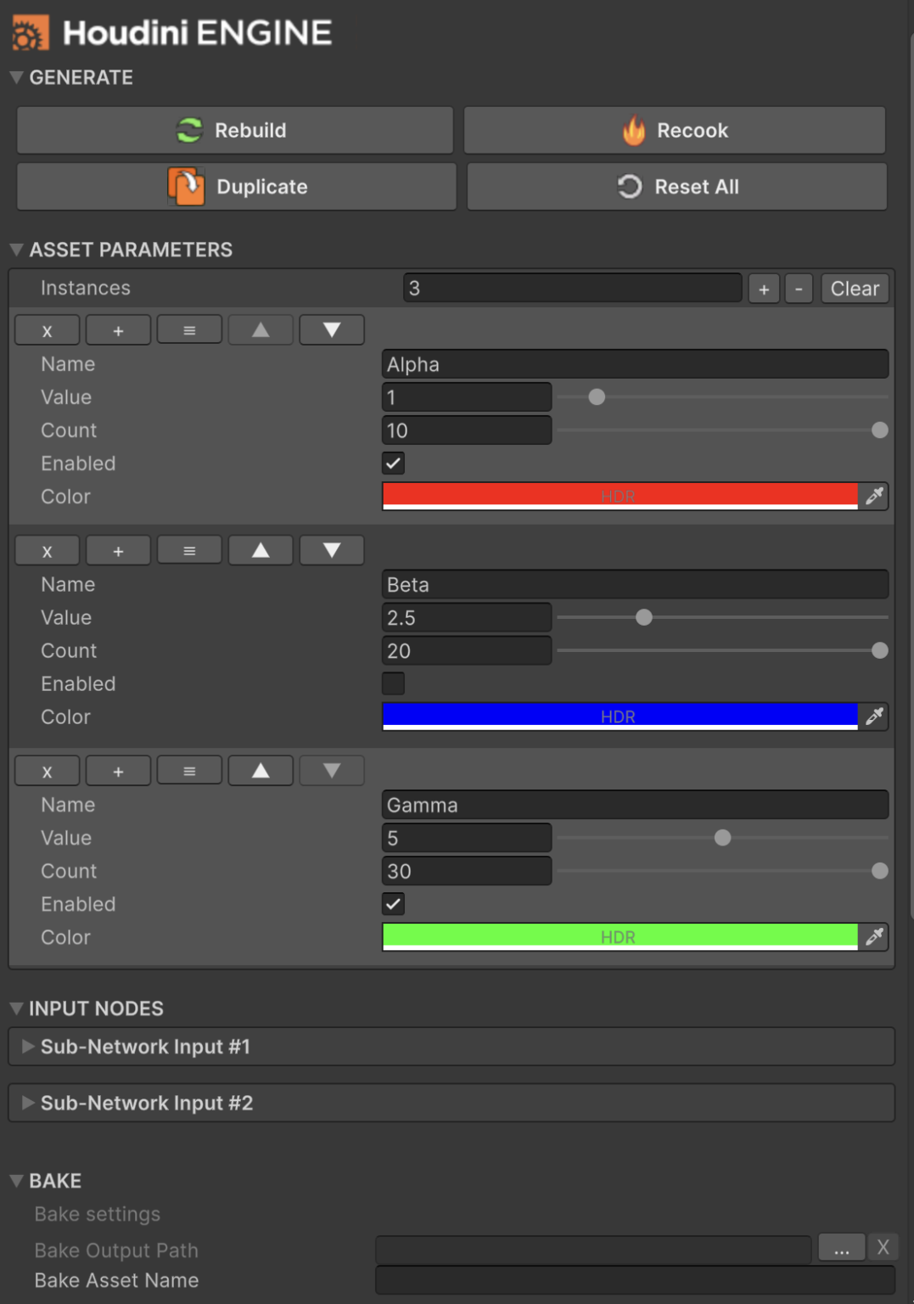Reset All asset parameters

[677, 187]
